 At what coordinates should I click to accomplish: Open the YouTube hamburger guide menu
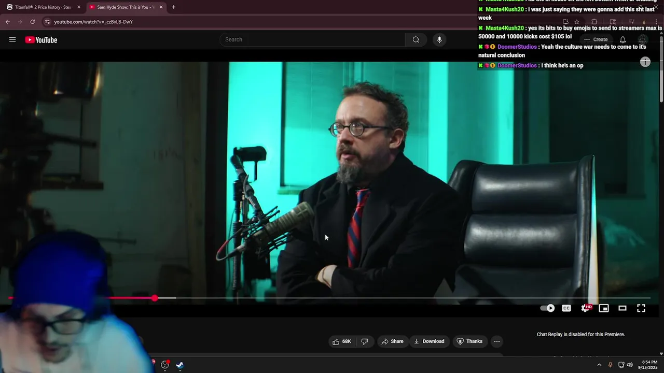(12, 40)
